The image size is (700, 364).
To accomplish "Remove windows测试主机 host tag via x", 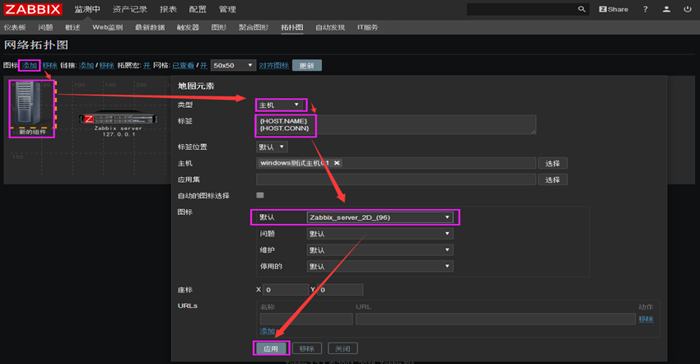I will click(x=337, y=163).
